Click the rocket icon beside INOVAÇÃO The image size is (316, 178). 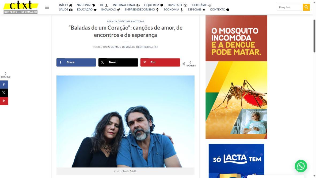coord(119,10)
